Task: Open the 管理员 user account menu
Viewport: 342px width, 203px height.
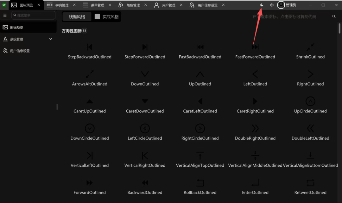Action: pos(287,5)
